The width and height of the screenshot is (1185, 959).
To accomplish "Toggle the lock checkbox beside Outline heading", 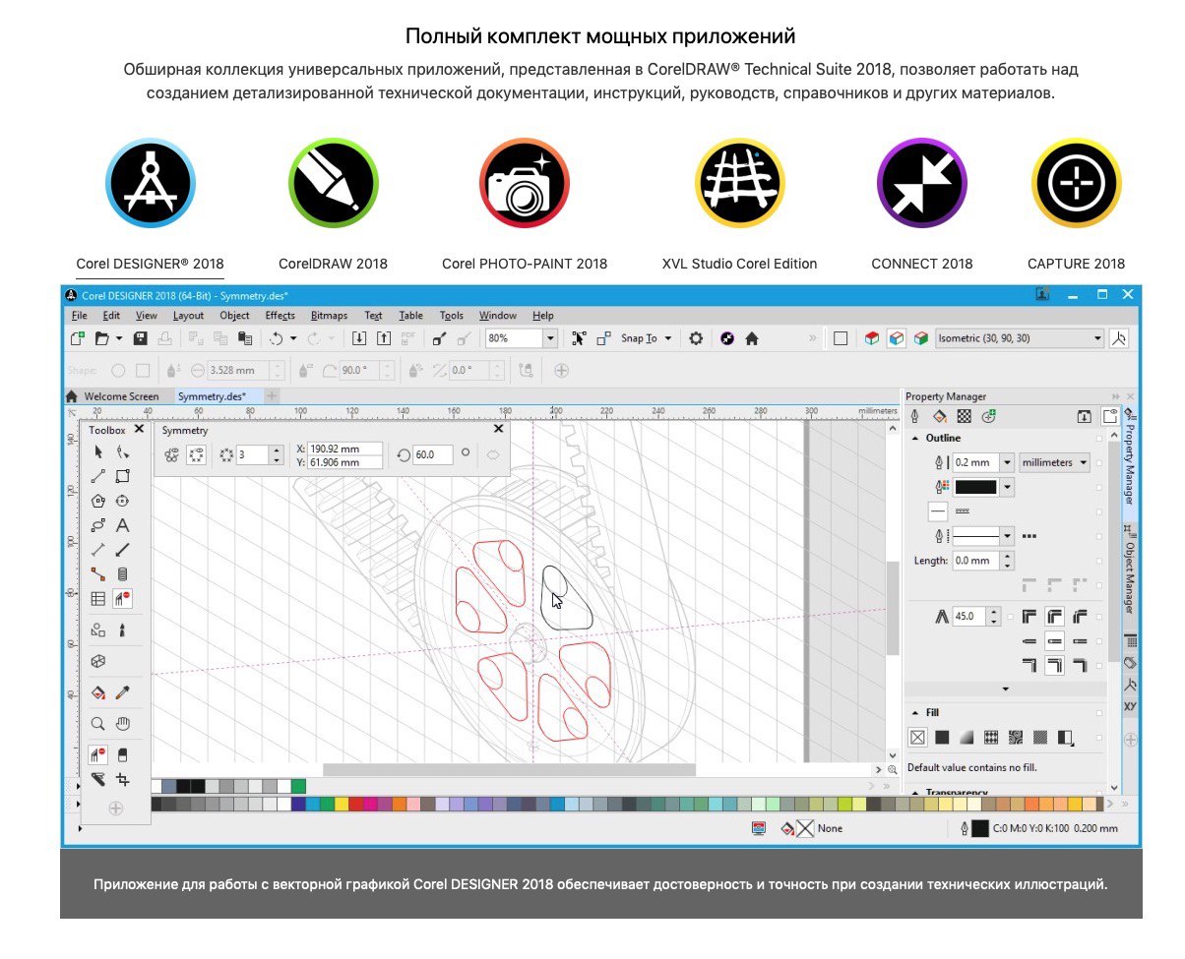I will [1099, 439].
